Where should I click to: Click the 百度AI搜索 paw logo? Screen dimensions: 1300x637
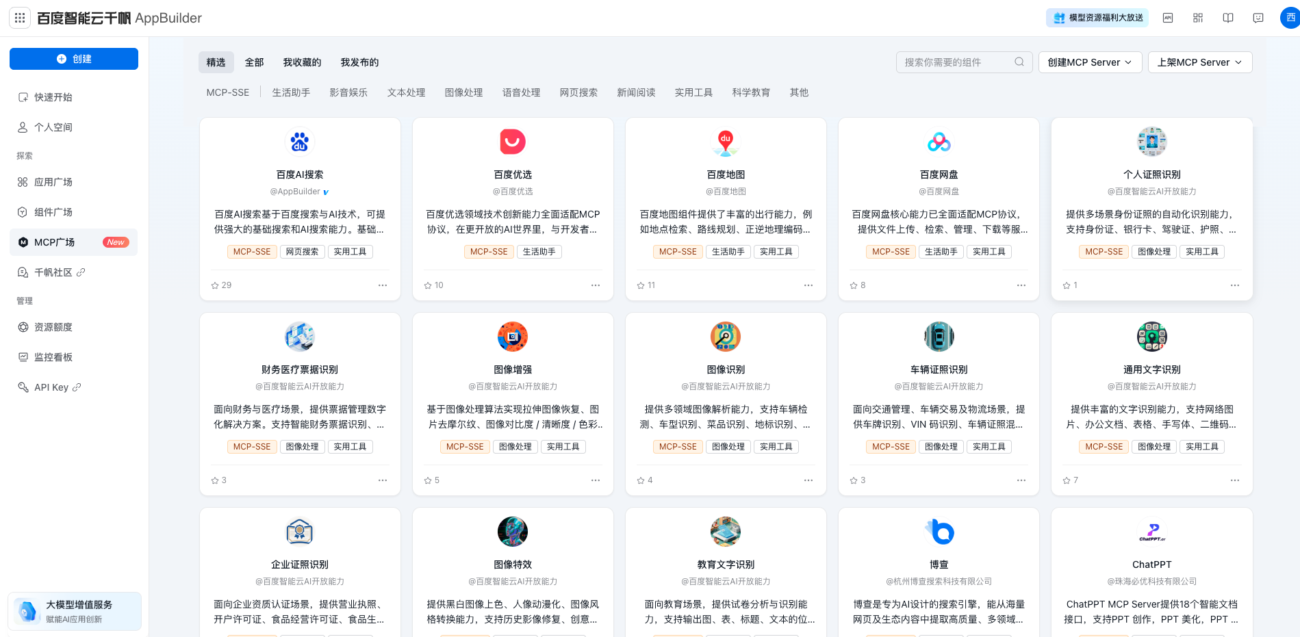(x=300, y=142)
